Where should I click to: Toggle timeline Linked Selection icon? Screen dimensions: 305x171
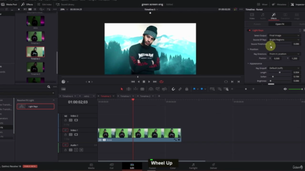pos(180,89)
